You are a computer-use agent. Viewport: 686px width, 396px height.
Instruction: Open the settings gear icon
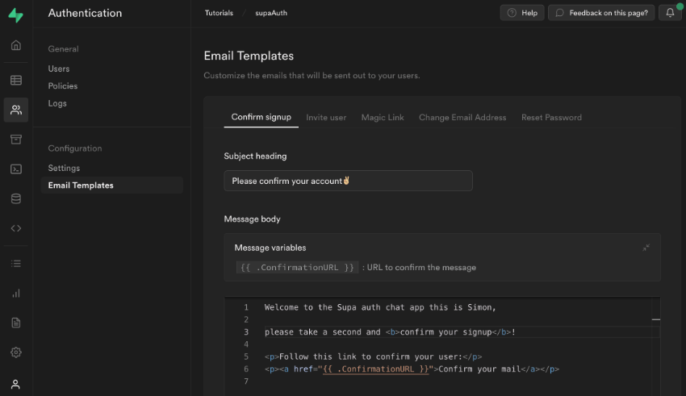pyautogui.click(x=16, y=352)
